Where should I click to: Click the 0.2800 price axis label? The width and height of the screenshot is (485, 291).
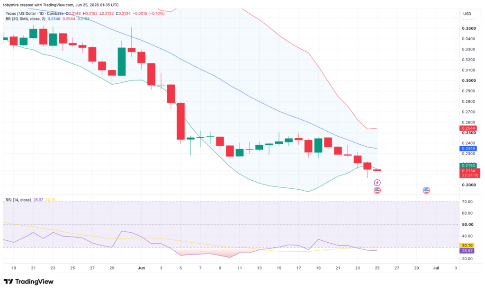pyautogui.click(x=469, y=102)
